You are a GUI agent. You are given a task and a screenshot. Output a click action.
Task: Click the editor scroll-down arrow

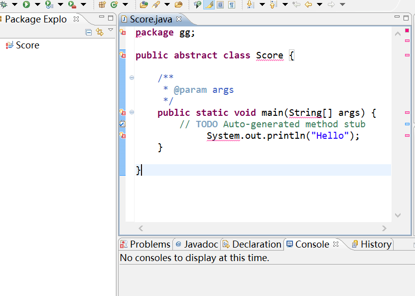398,215
